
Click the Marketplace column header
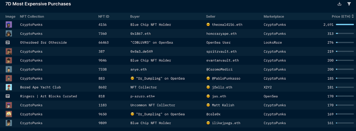click(274, 16)
